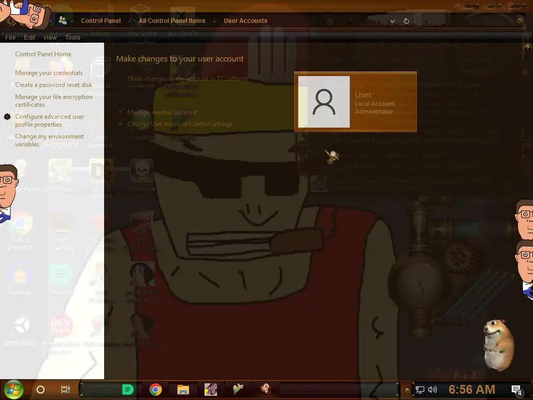This screenshot has height=400, width=533.
Task: Open the Tools menu
Action: pyautogui.click(x=72, y=37)
